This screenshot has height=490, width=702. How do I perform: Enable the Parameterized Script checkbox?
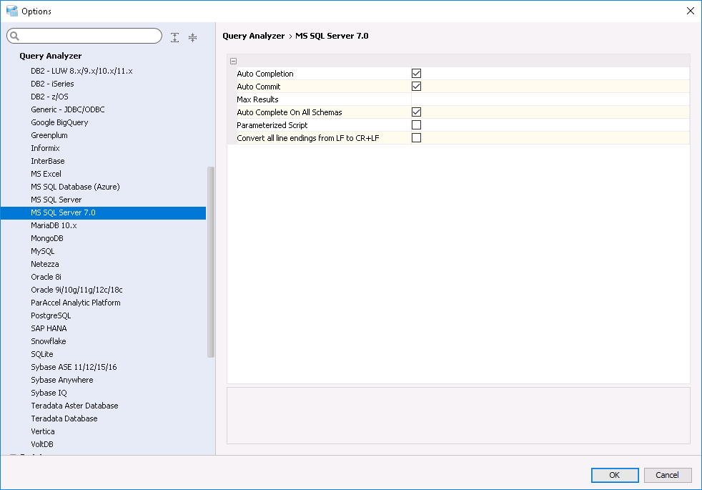click(416, 125)
